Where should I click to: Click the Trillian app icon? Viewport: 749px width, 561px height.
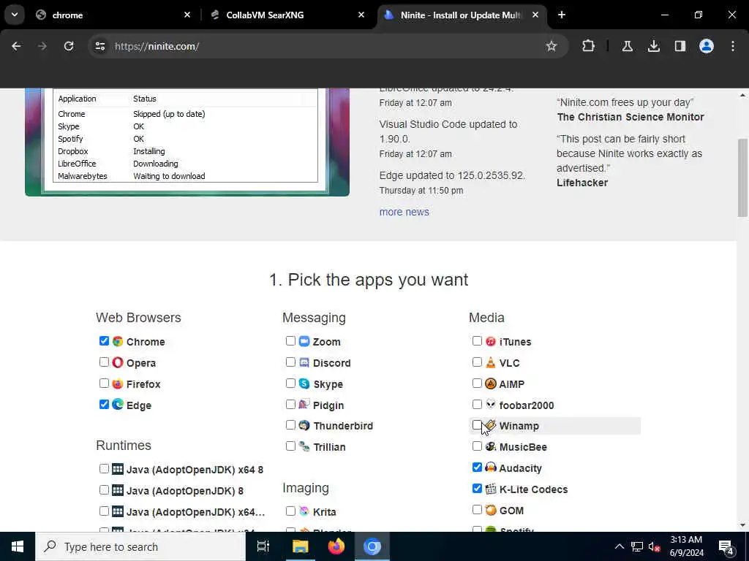pyautogui.click(x=304, y=446)
